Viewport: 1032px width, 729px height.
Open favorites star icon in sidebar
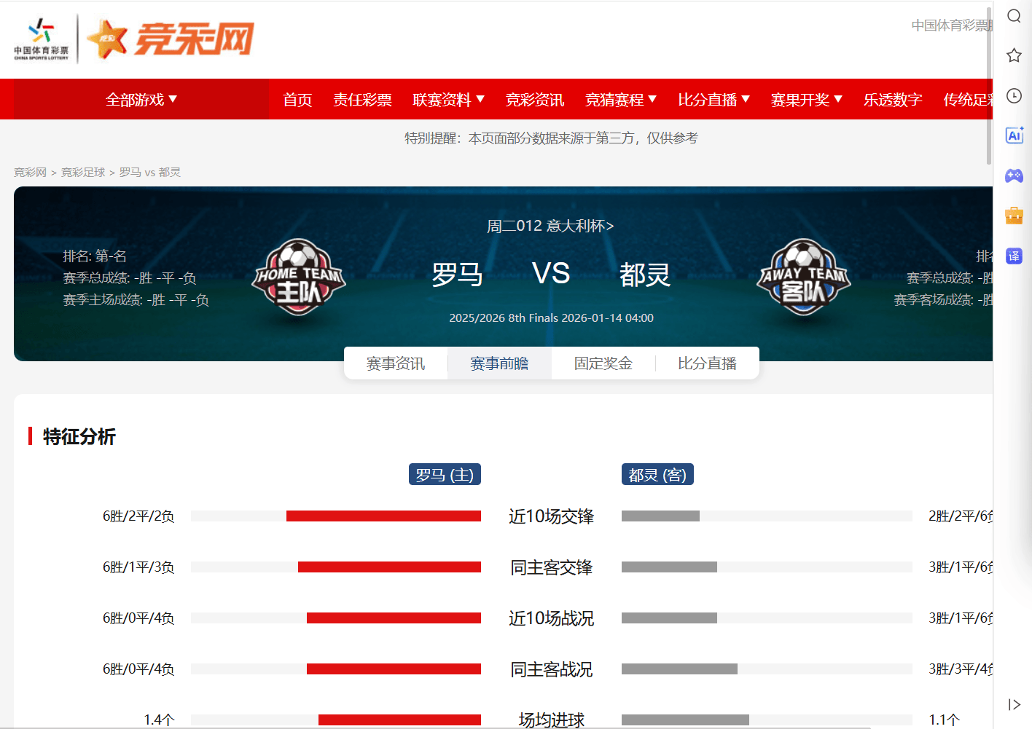[1014, 55]
